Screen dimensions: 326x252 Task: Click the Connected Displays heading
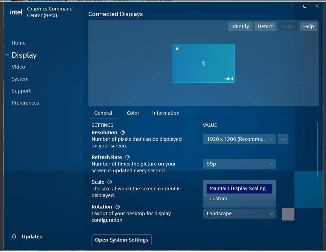pos(116,14)
